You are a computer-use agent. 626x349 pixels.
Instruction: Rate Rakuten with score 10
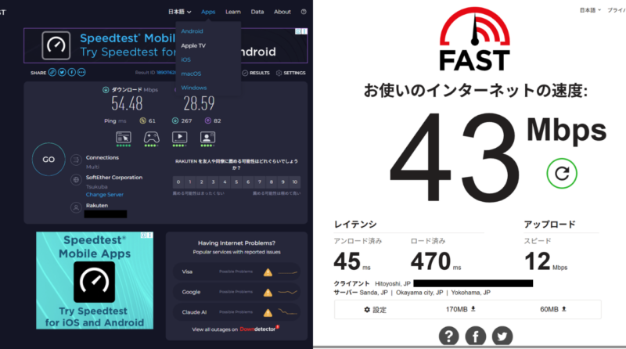point(295,182)
